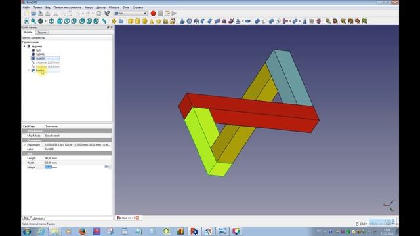
Task: Collapse the document root tree node
Action: click(24, 47)
